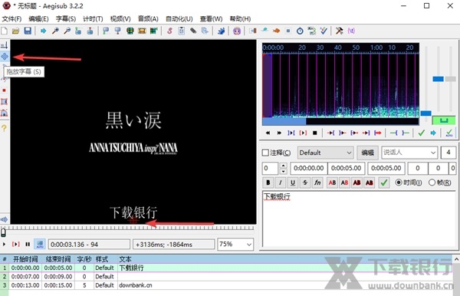Image resolution: width=460 pixels, height=296 pixels.
Task: Open visual typesetting help question mark
Action: [4, 128]
